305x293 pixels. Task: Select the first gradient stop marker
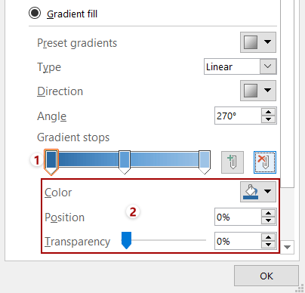coord(51,162)
